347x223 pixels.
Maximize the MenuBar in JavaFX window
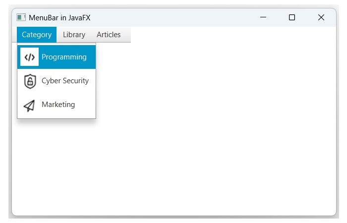(x=292, y=18)
